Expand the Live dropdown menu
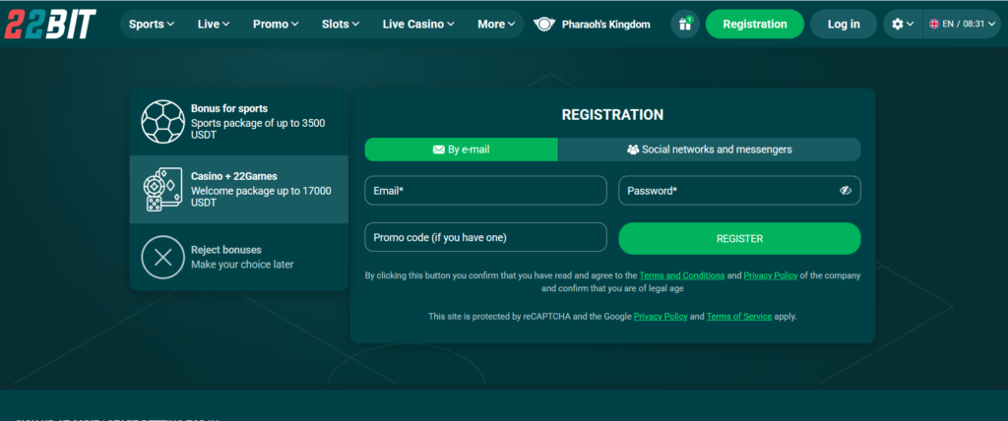Screen dimensions: 1008x421 tap(214, 25)
